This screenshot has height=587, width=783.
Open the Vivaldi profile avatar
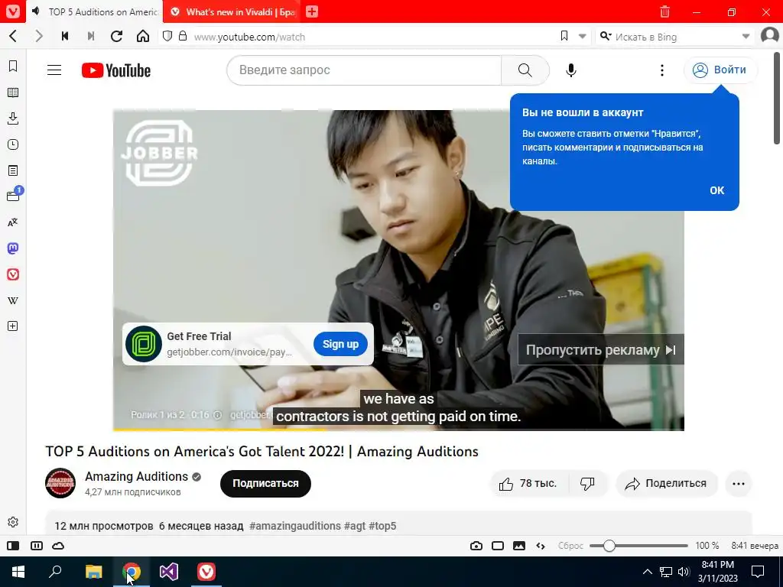point(770,36)
